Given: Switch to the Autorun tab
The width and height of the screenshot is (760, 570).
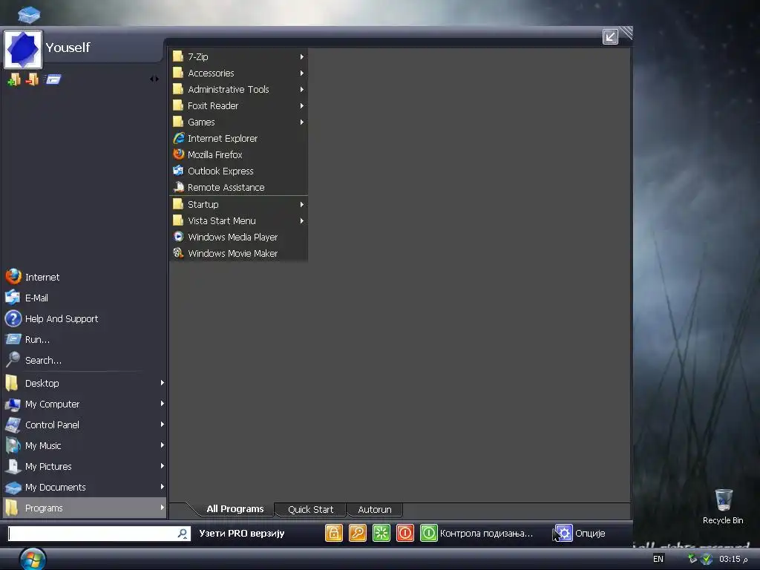Looking at the screenshot, I should pos(375,509).
